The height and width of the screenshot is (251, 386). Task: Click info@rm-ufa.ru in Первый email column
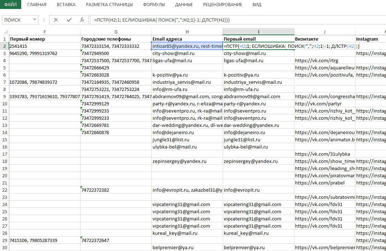click(x=259, y=89)
